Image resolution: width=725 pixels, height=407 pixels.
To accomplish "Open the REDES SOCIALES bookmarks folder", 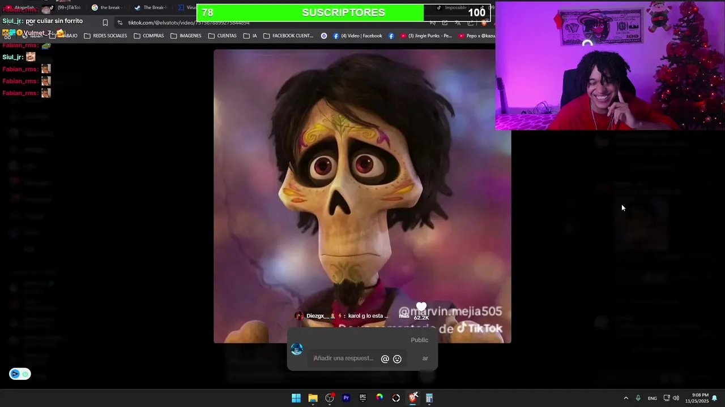I will [x=105, y=36].
